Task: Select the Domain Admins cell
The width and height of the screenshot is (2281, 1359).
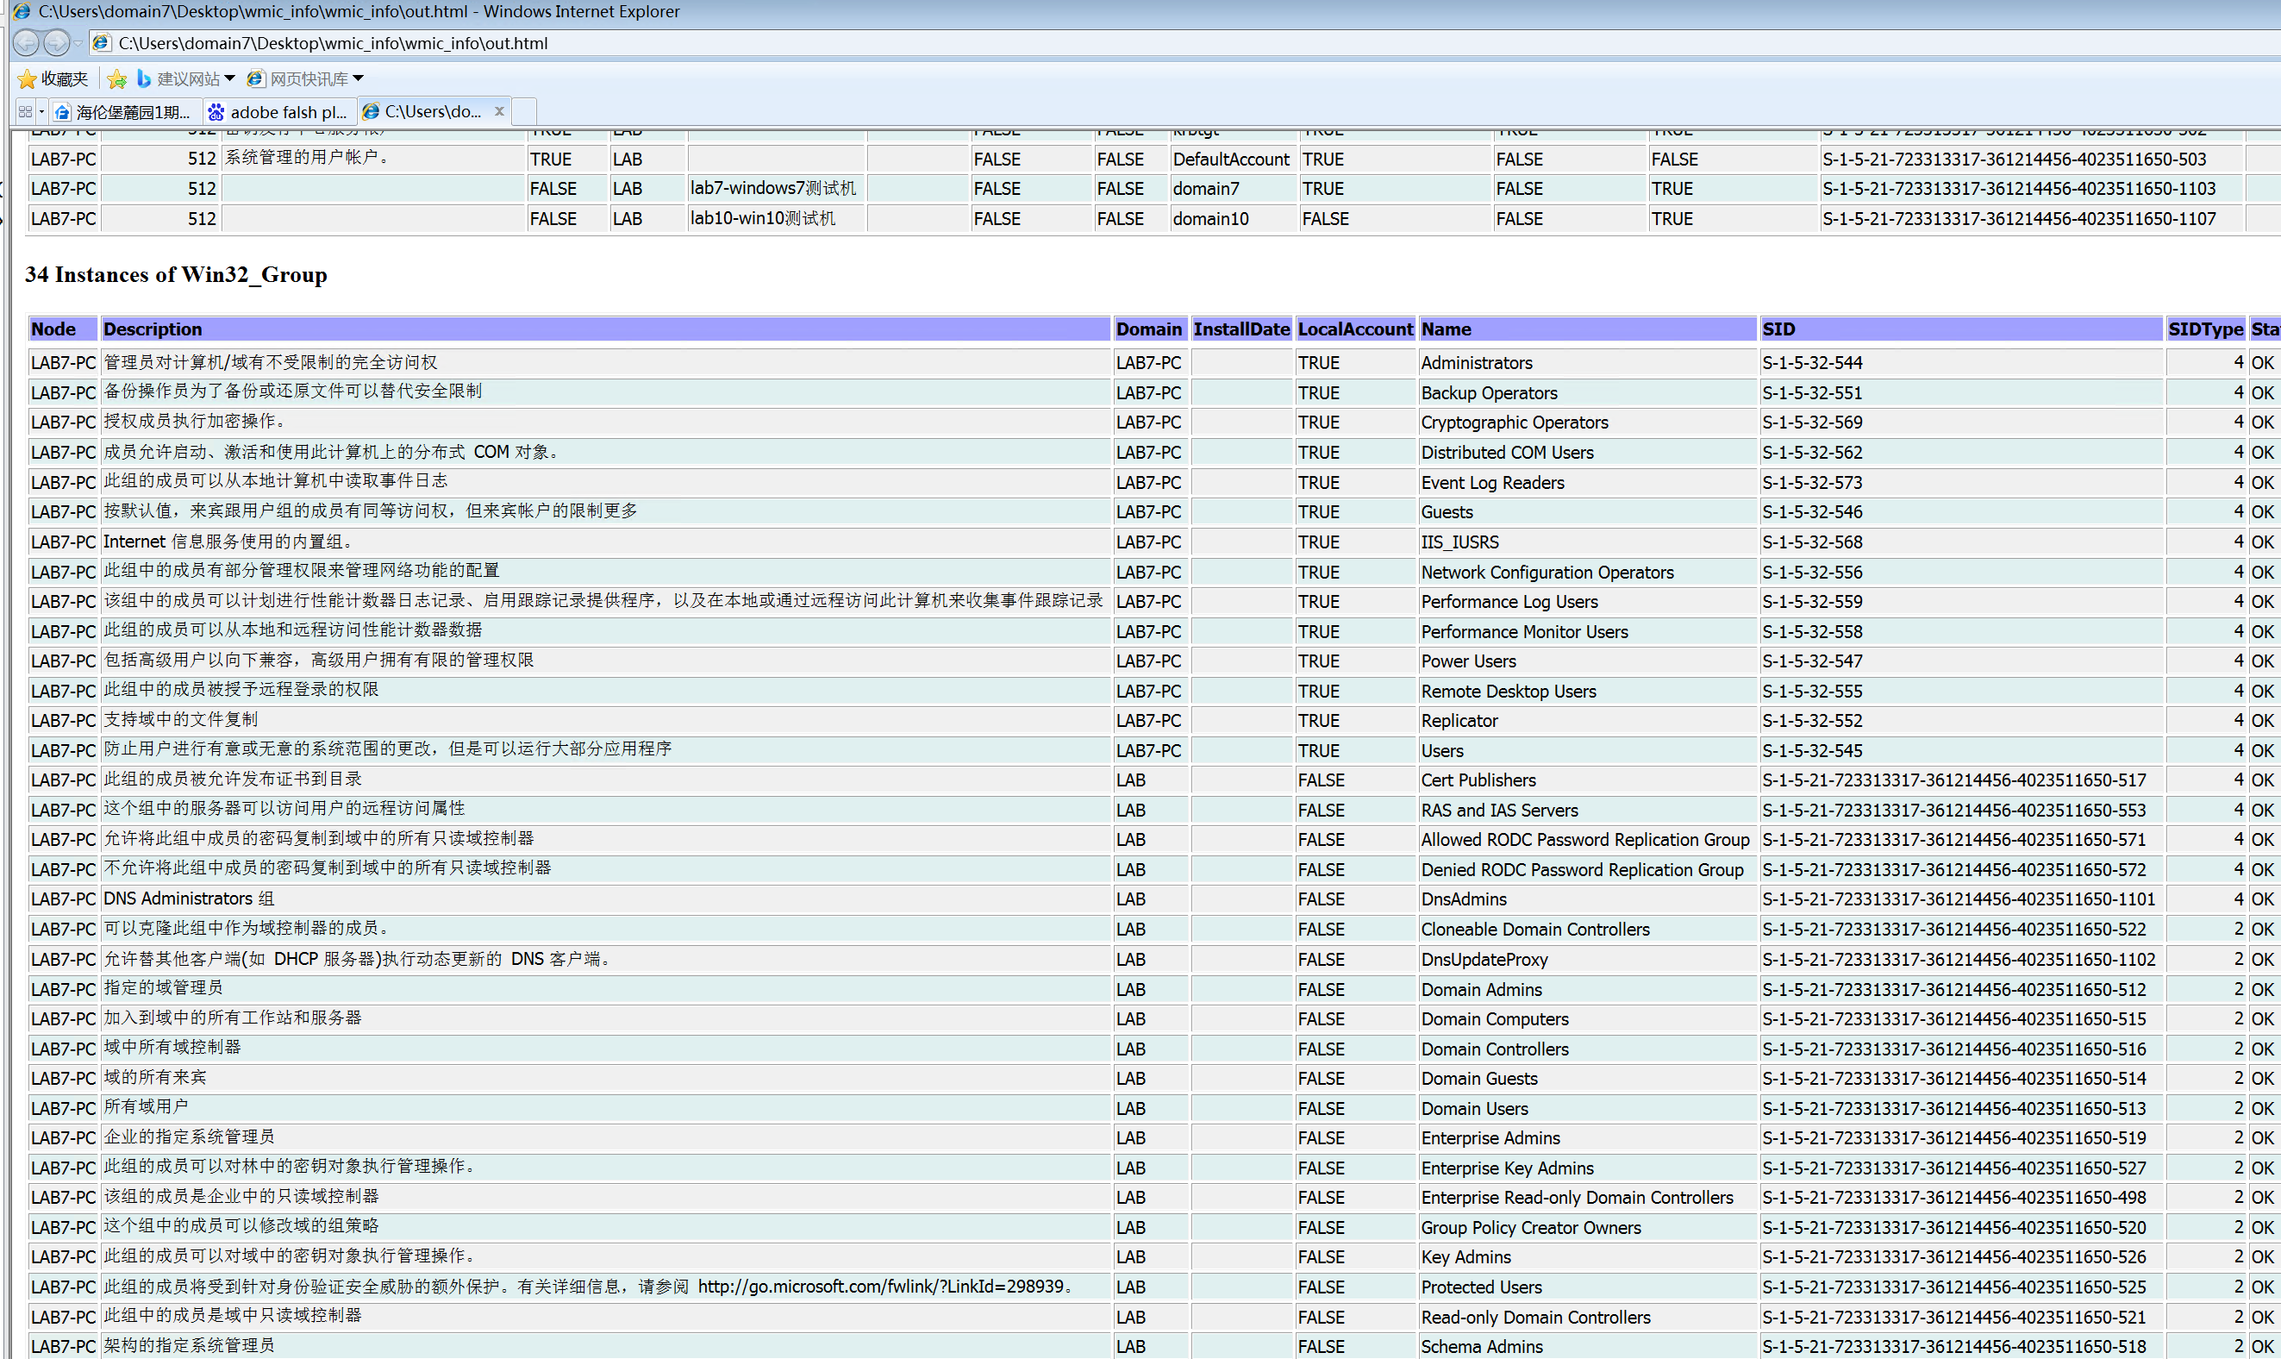Action: [1587, 990]
